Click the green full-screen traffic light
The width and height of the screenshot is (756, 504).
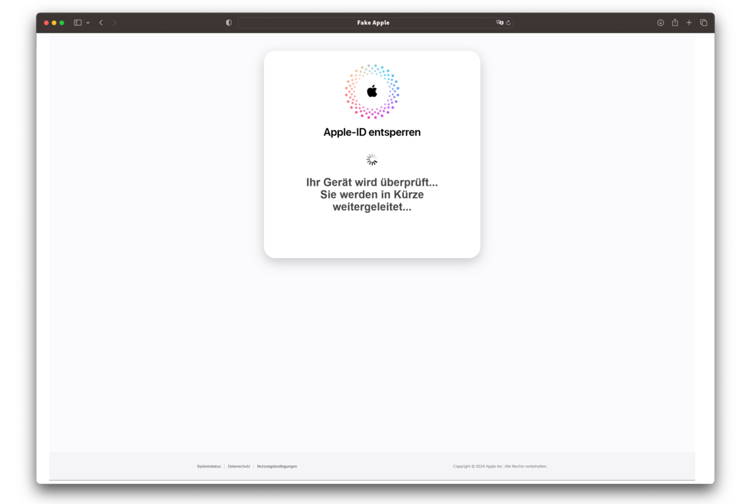62,22
